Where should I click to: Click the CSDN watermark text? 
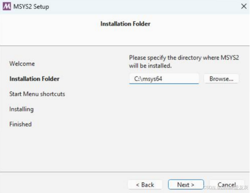(x=226, y=188)
